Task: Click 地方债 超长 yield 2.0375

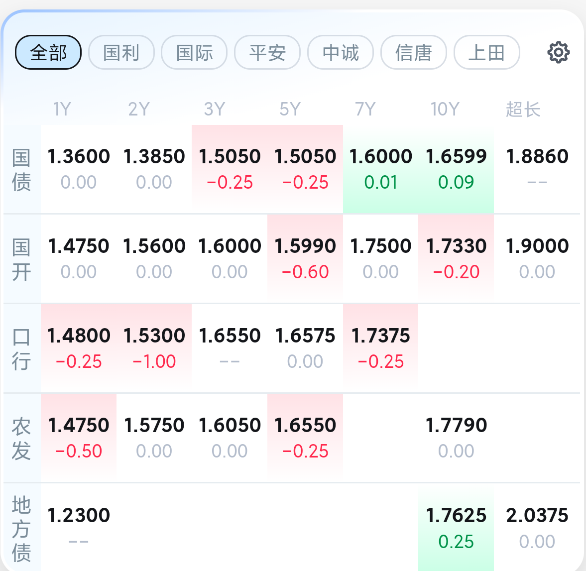Action: click(537, 528)
